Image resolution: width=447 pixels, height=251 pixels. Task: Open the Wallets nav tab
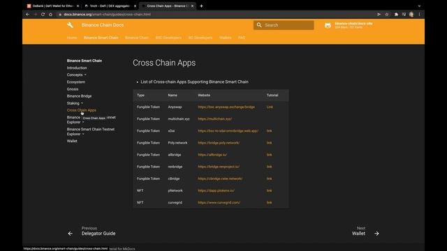click(225, 38)
